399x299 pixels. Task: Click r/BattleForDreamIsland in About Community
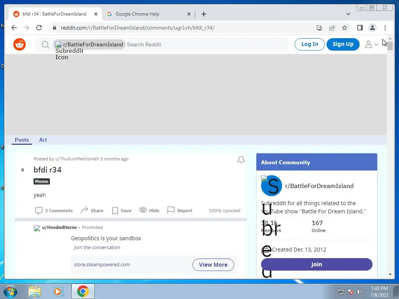[x=320, y=186]
